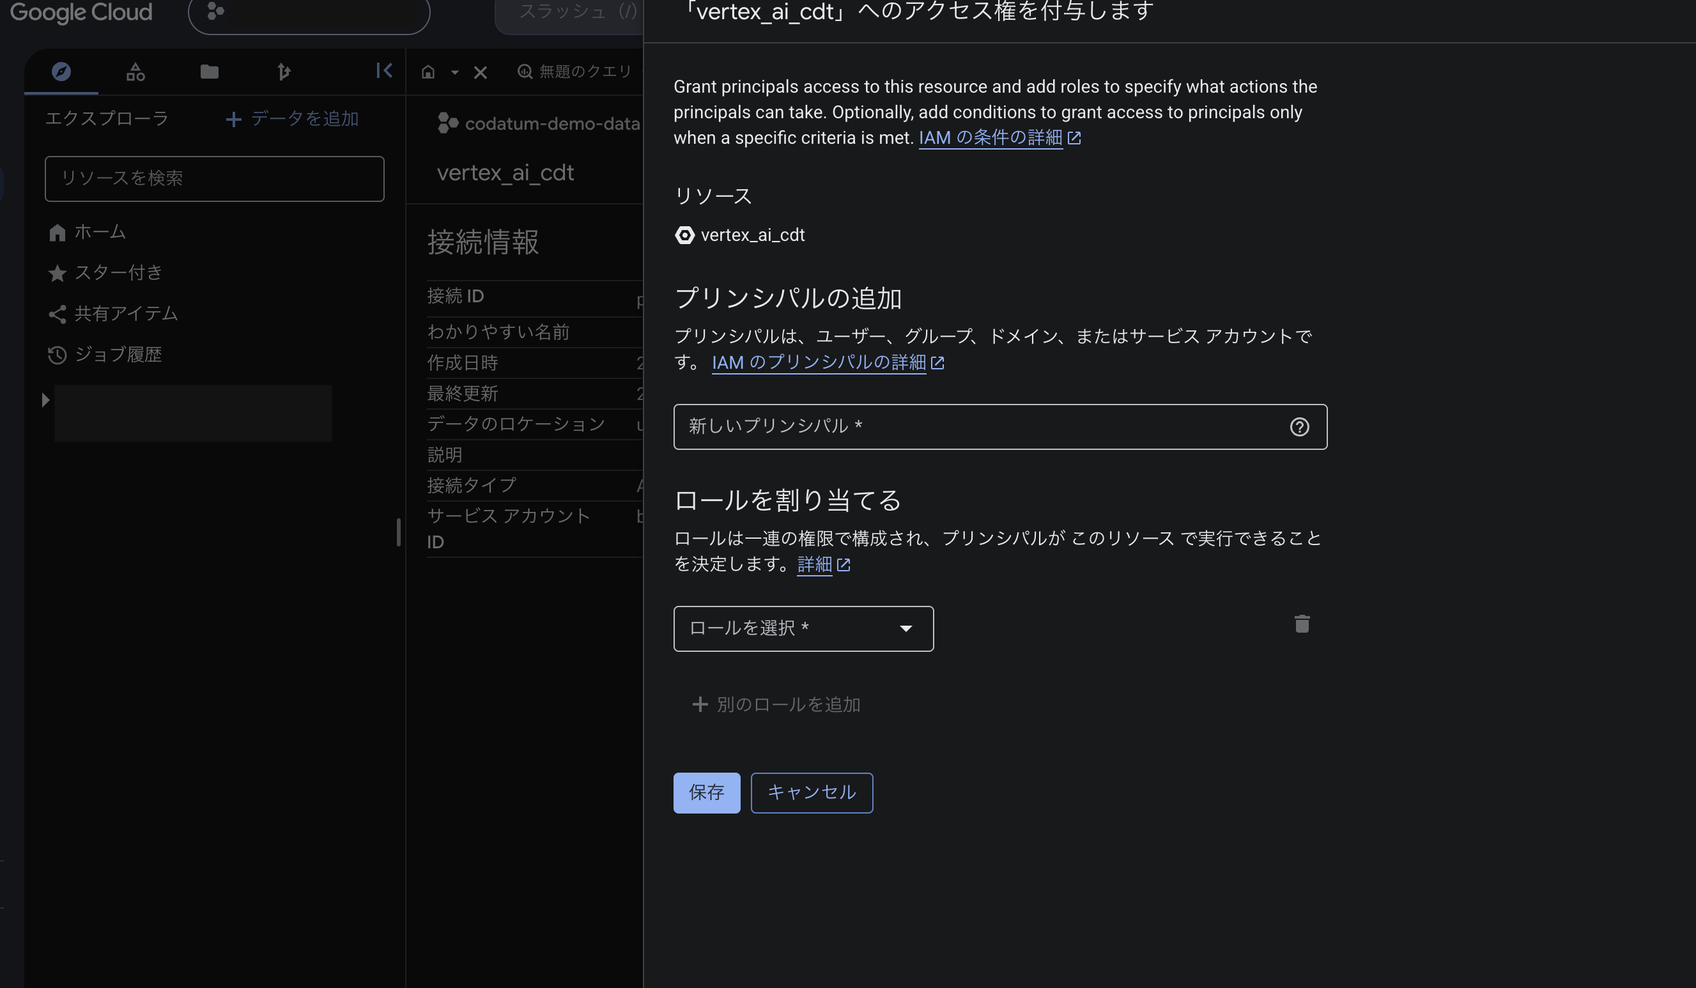Open the ロールを選択 dropdown
Image resolution: width=1696 pixels, height=988 pixels.
[x=803, y=629]
